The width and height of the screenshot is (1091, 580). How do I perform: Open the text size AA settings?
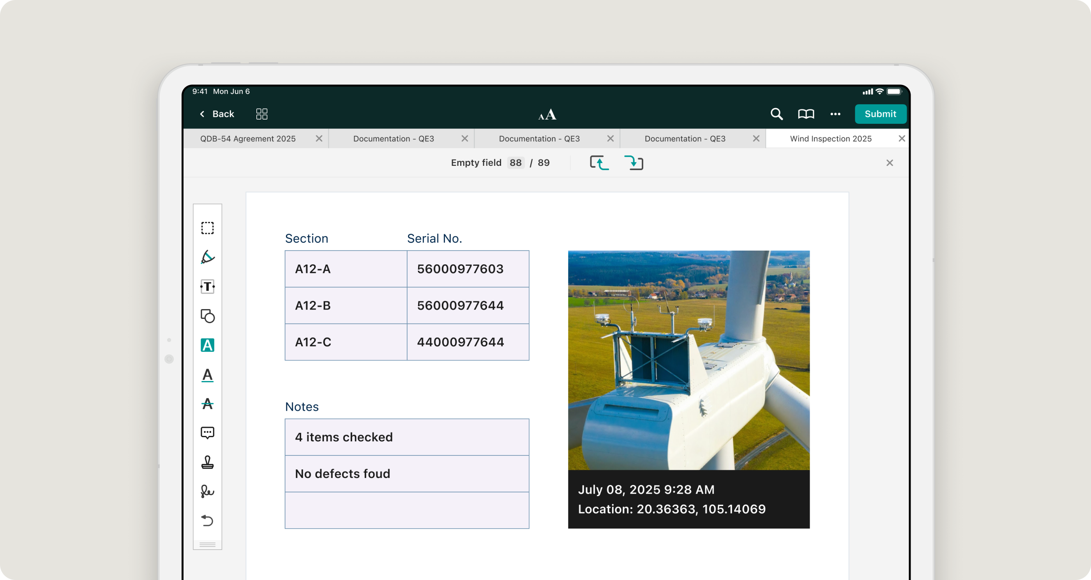547,114
